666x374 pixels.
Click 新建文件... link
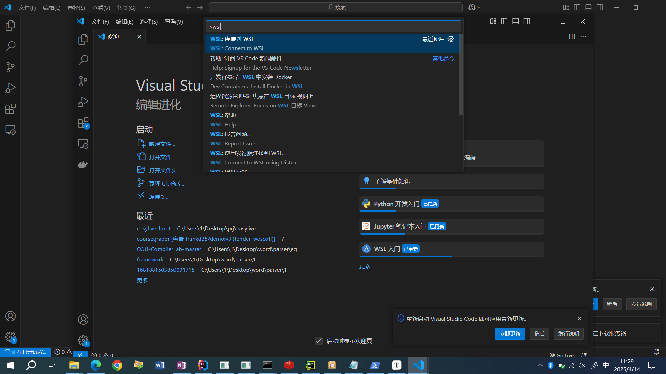point(162,144)
